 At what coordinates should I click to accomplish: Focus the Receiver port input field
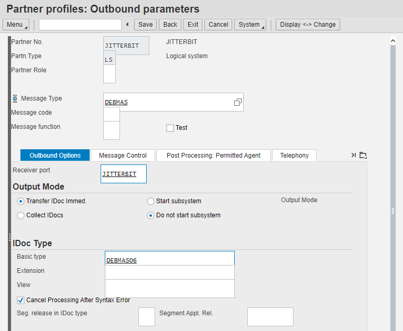tap(123, 174)
